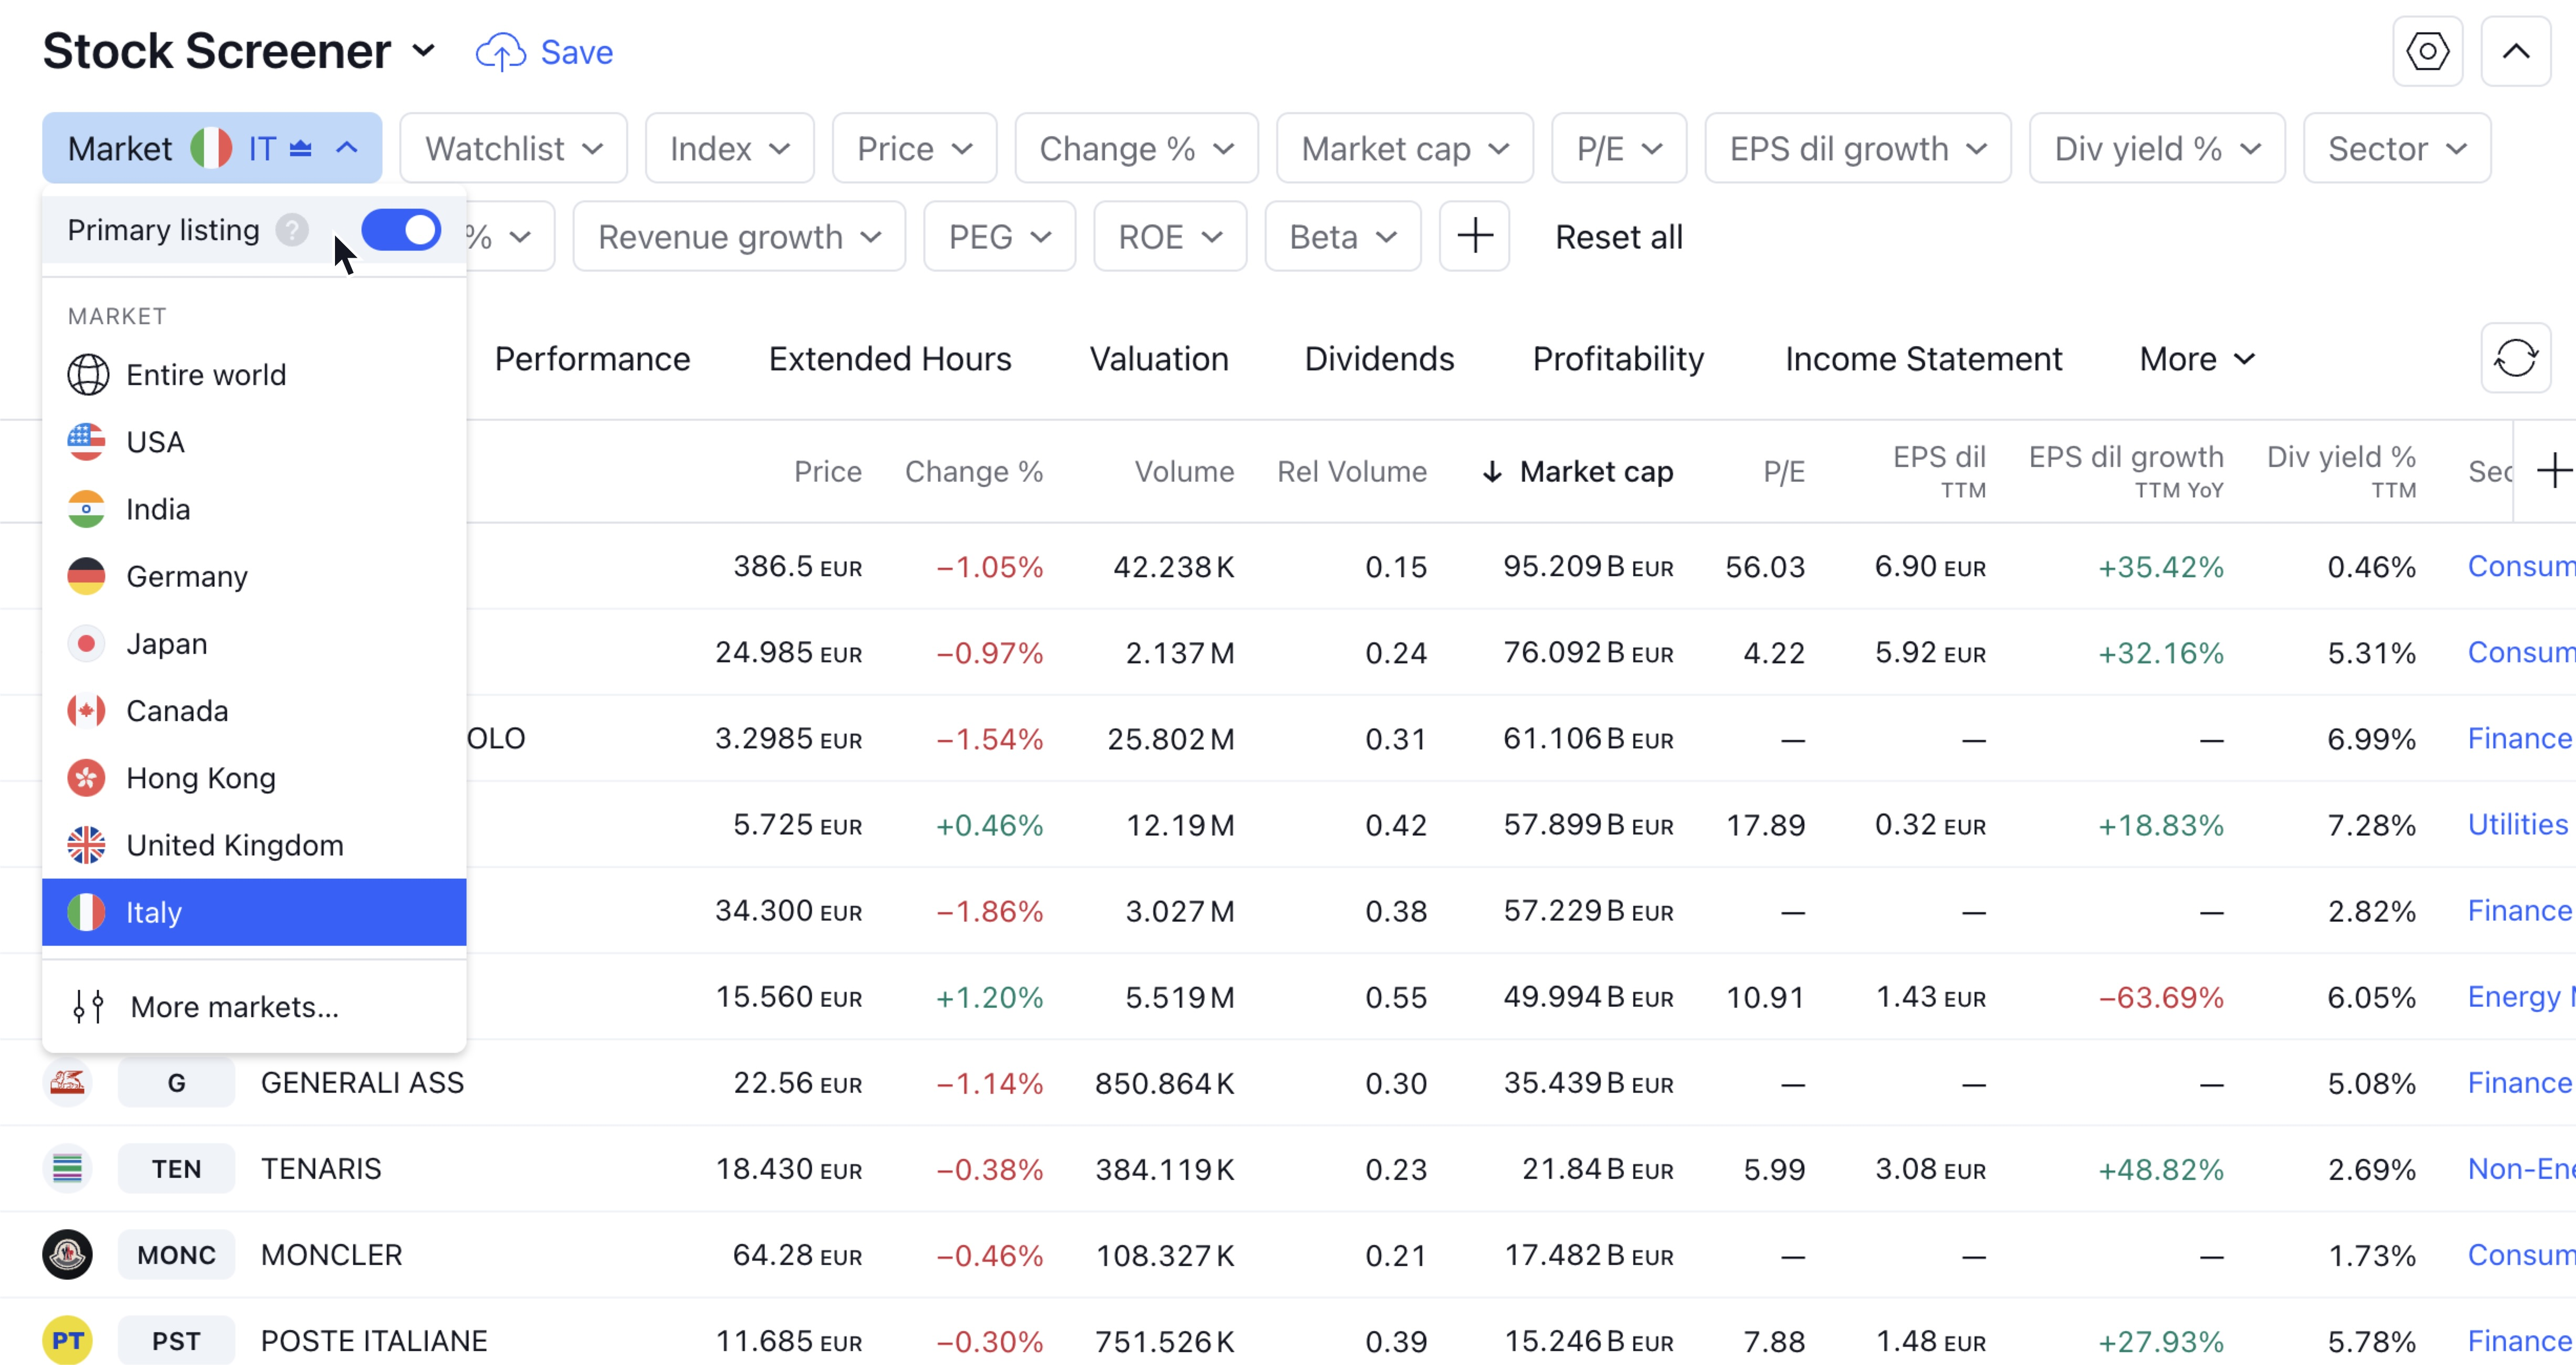The width and height of the screenshot is (2576, 1365).
Task: Click the cloud upload Save icon
Action: (500, 52)
